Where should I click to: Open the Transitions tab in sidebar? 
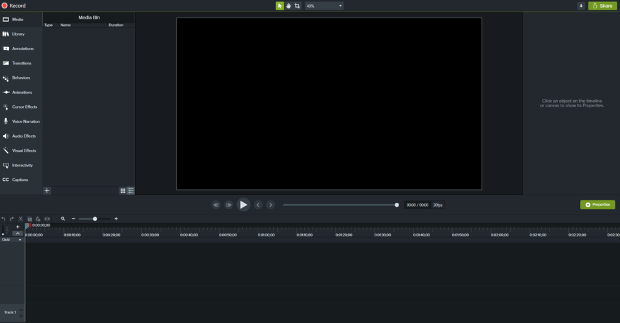click(21, 63)
